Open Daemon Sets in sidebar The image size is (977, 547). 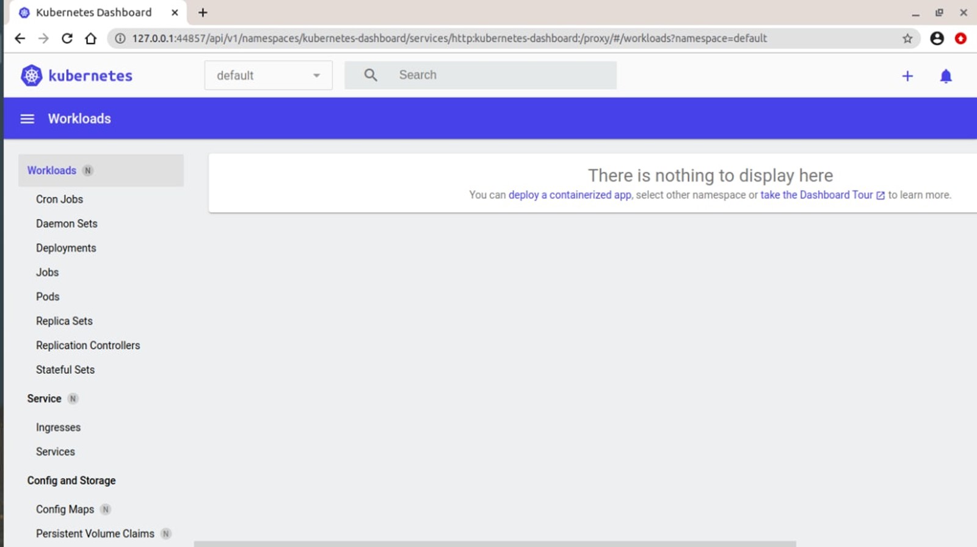[67, 224]
